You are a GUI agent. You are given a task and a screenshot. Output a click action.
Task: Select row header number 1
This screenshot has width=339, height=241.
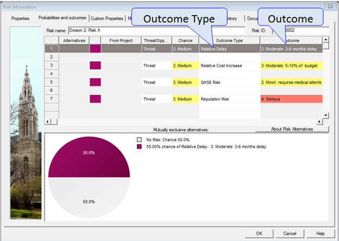point(51,49)
